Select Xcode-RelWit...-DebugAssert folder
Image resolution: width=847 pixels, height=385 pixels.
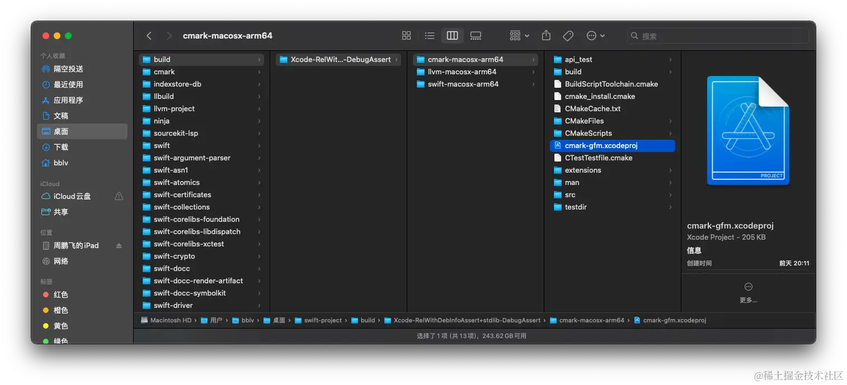(338, 59)
